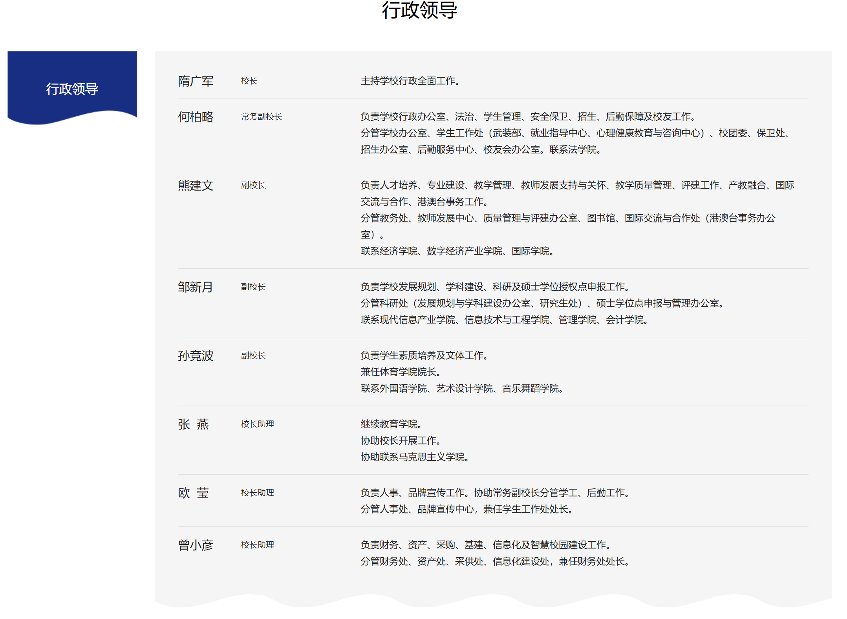Click line starting 分管人事处、品牌宣传中心

pos(467,509)
